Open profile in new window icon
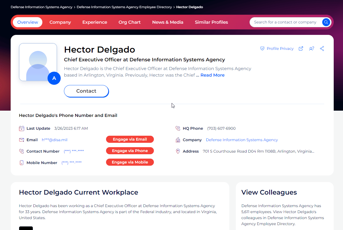 [x=301, y=49]
